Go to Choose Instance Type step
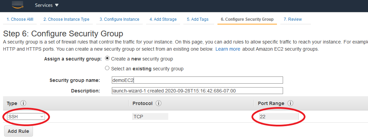This screenshot has height=138, width=368. (66, 19)
